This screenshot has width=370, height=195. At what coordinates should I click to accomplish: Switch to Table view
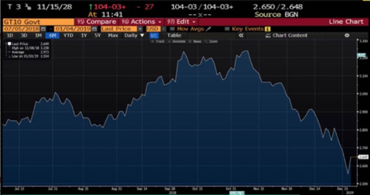point(174,35)
